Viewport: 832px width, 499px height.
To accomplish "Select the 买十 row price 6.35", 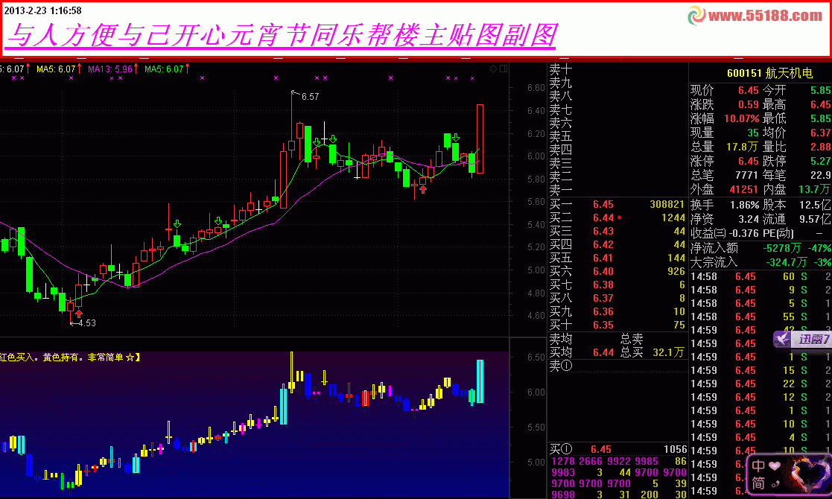I will point(603,325).
